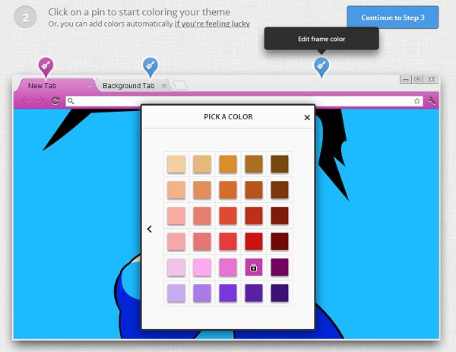Image resolution: width=456 pixels, height=352 pixels.
Task: Click the reload icon in mock browser
Action: (x=55, y=100)
